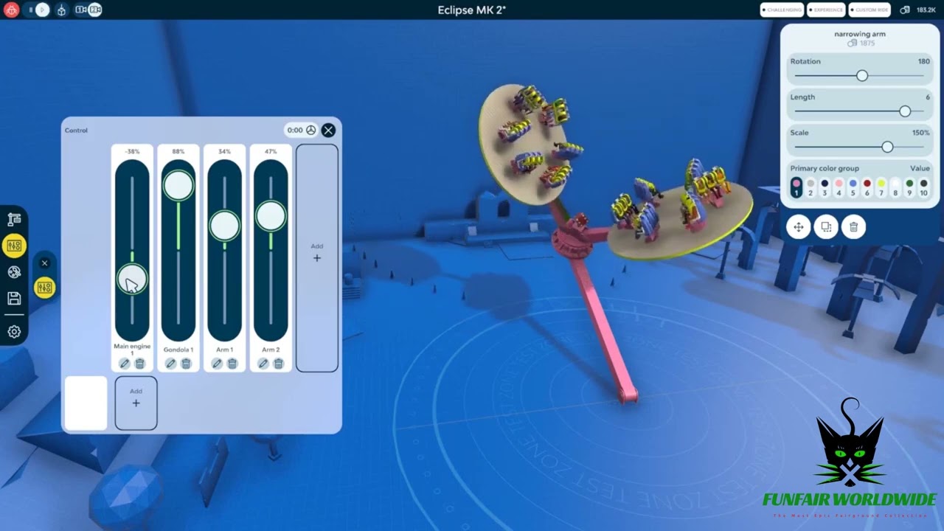Select color group 8 white swatch

[895, 187]
